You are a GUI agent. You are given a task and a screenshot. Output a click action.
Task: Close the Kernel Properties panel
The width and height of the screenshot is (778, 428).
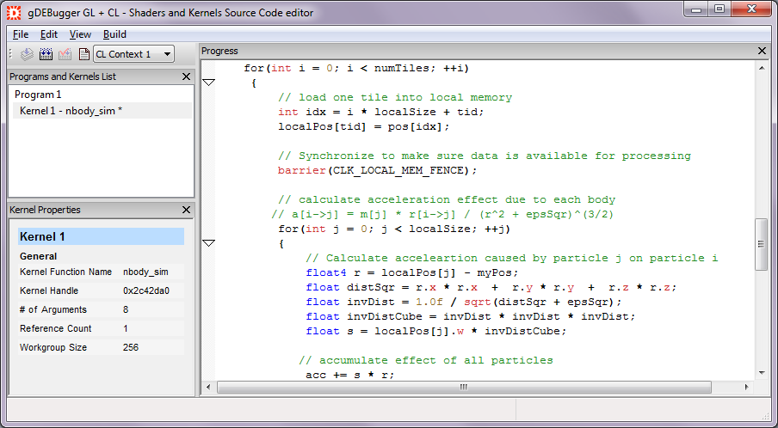click(187, 210)
